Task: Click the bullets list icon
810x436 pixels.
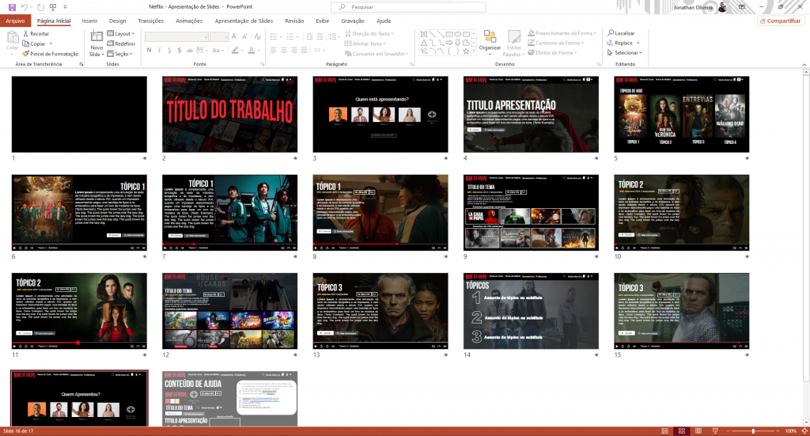Action: tap(274, 36)
